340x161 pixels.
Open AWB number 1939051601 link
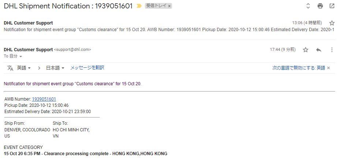(x=44, y=99)
